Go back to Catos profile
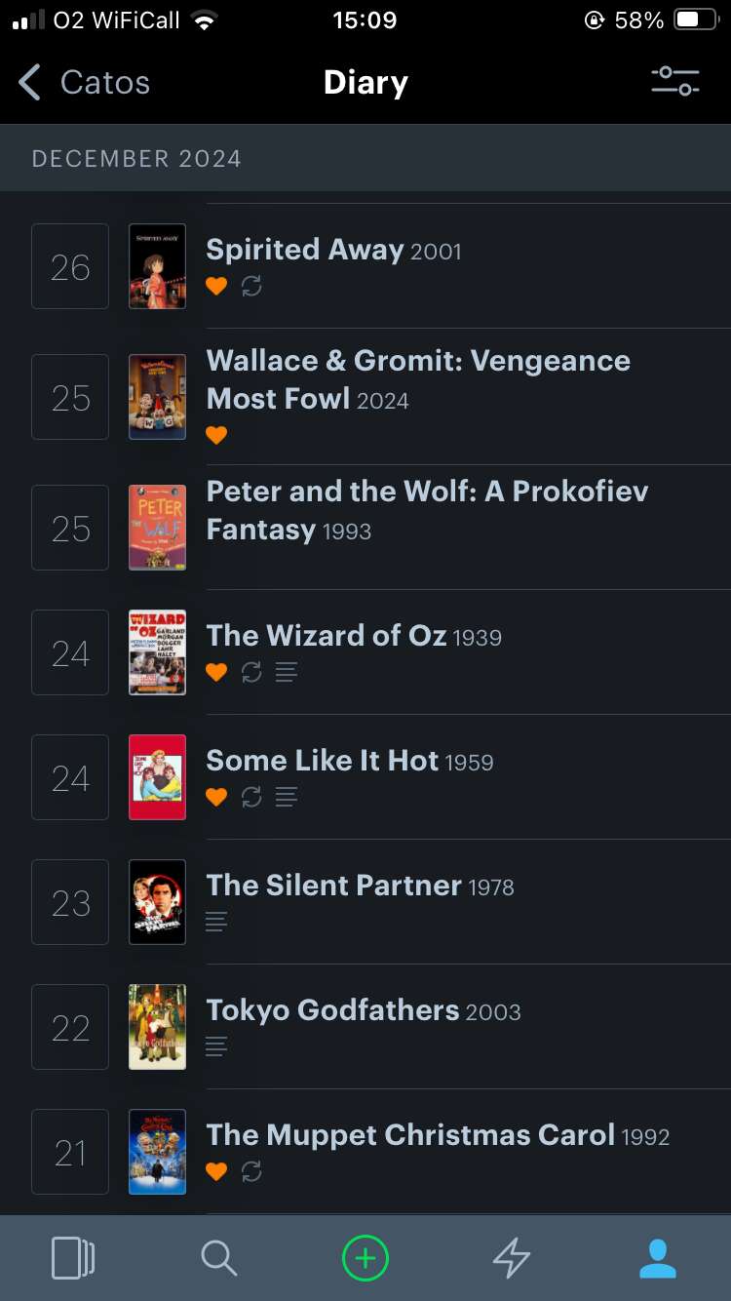 (x=85, y=83)
